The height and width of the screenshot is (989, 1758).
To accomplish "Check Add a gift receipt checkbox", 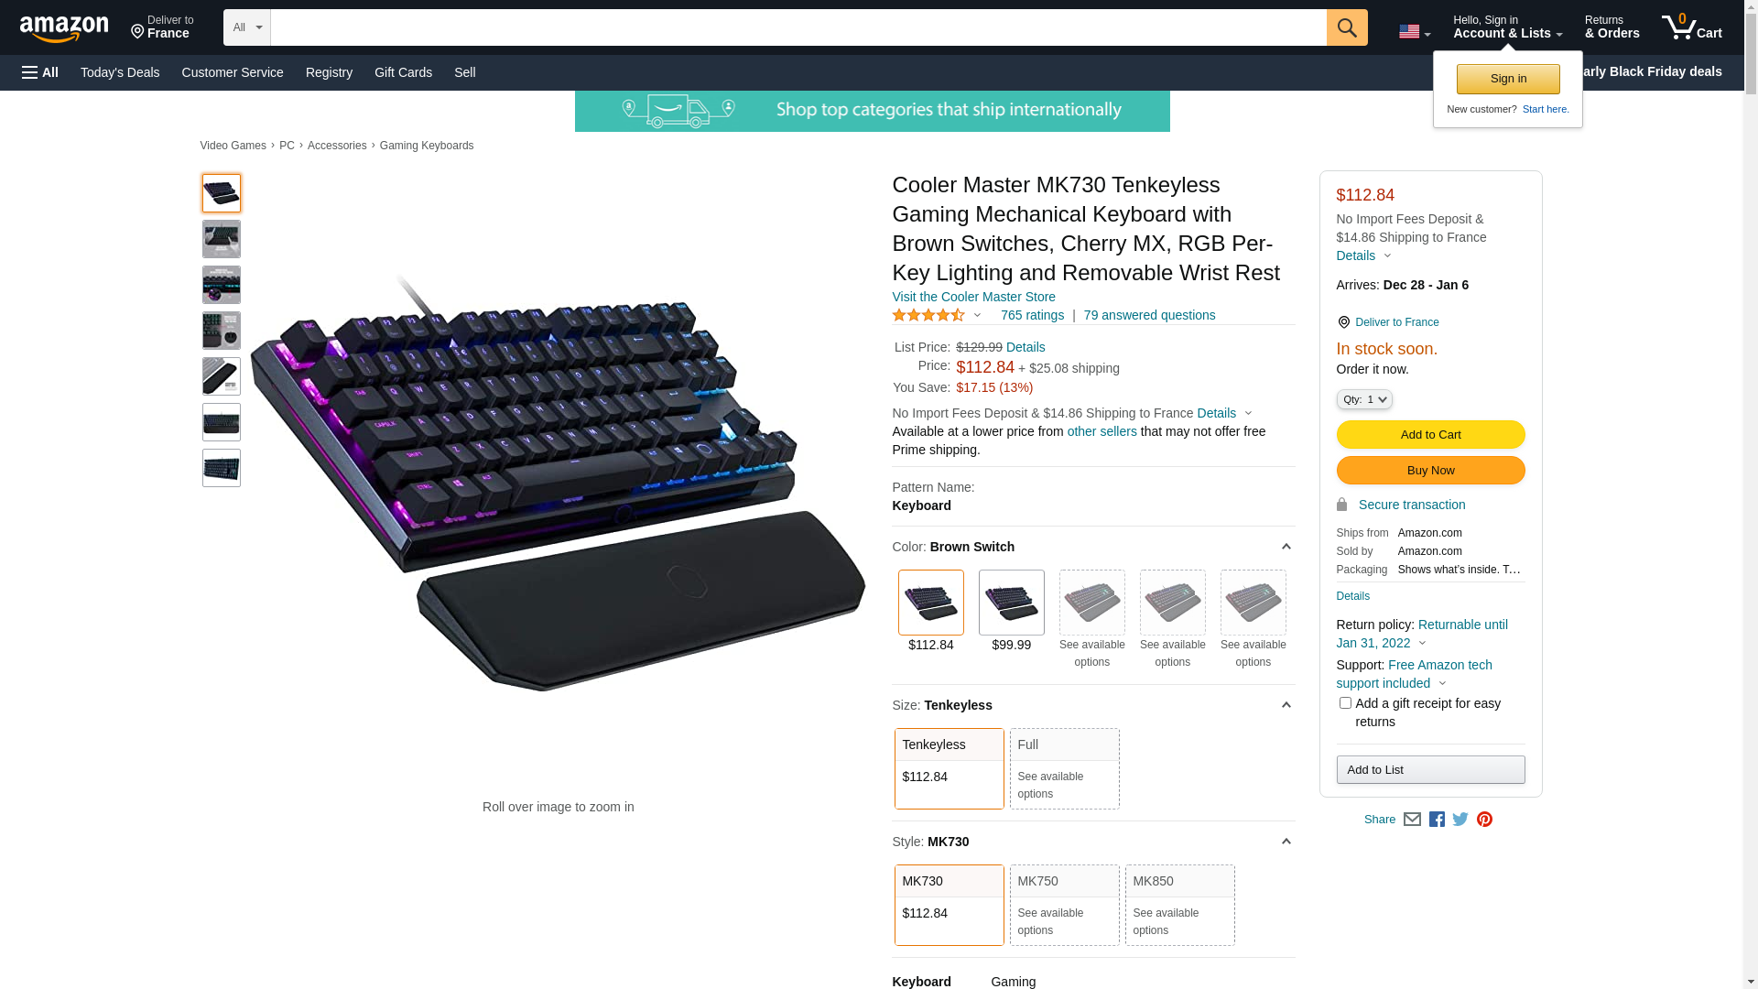I will pos(1345,703).
